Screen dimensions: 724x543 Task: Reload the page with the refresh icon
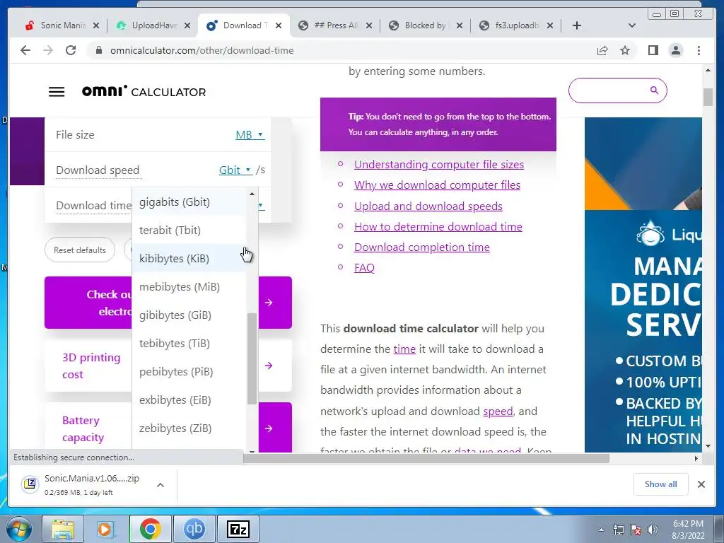[x=71, y=50]
